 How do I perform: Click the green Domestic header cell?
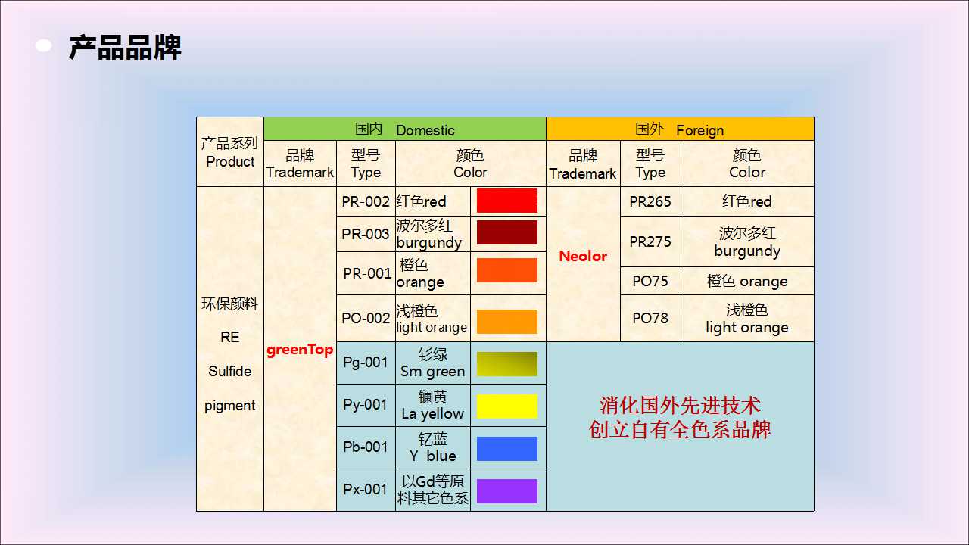[x=404, y=129]
